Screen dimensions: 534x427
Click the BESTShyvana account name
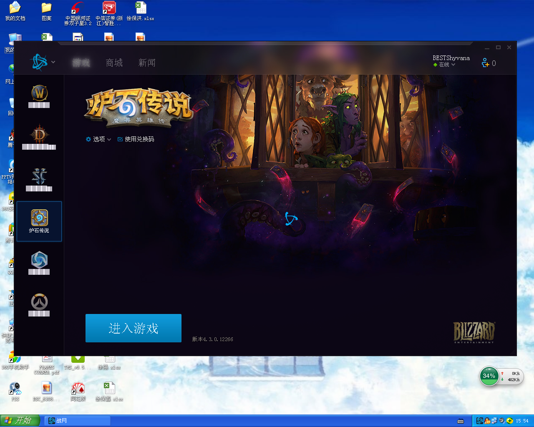tap(451, 58)
